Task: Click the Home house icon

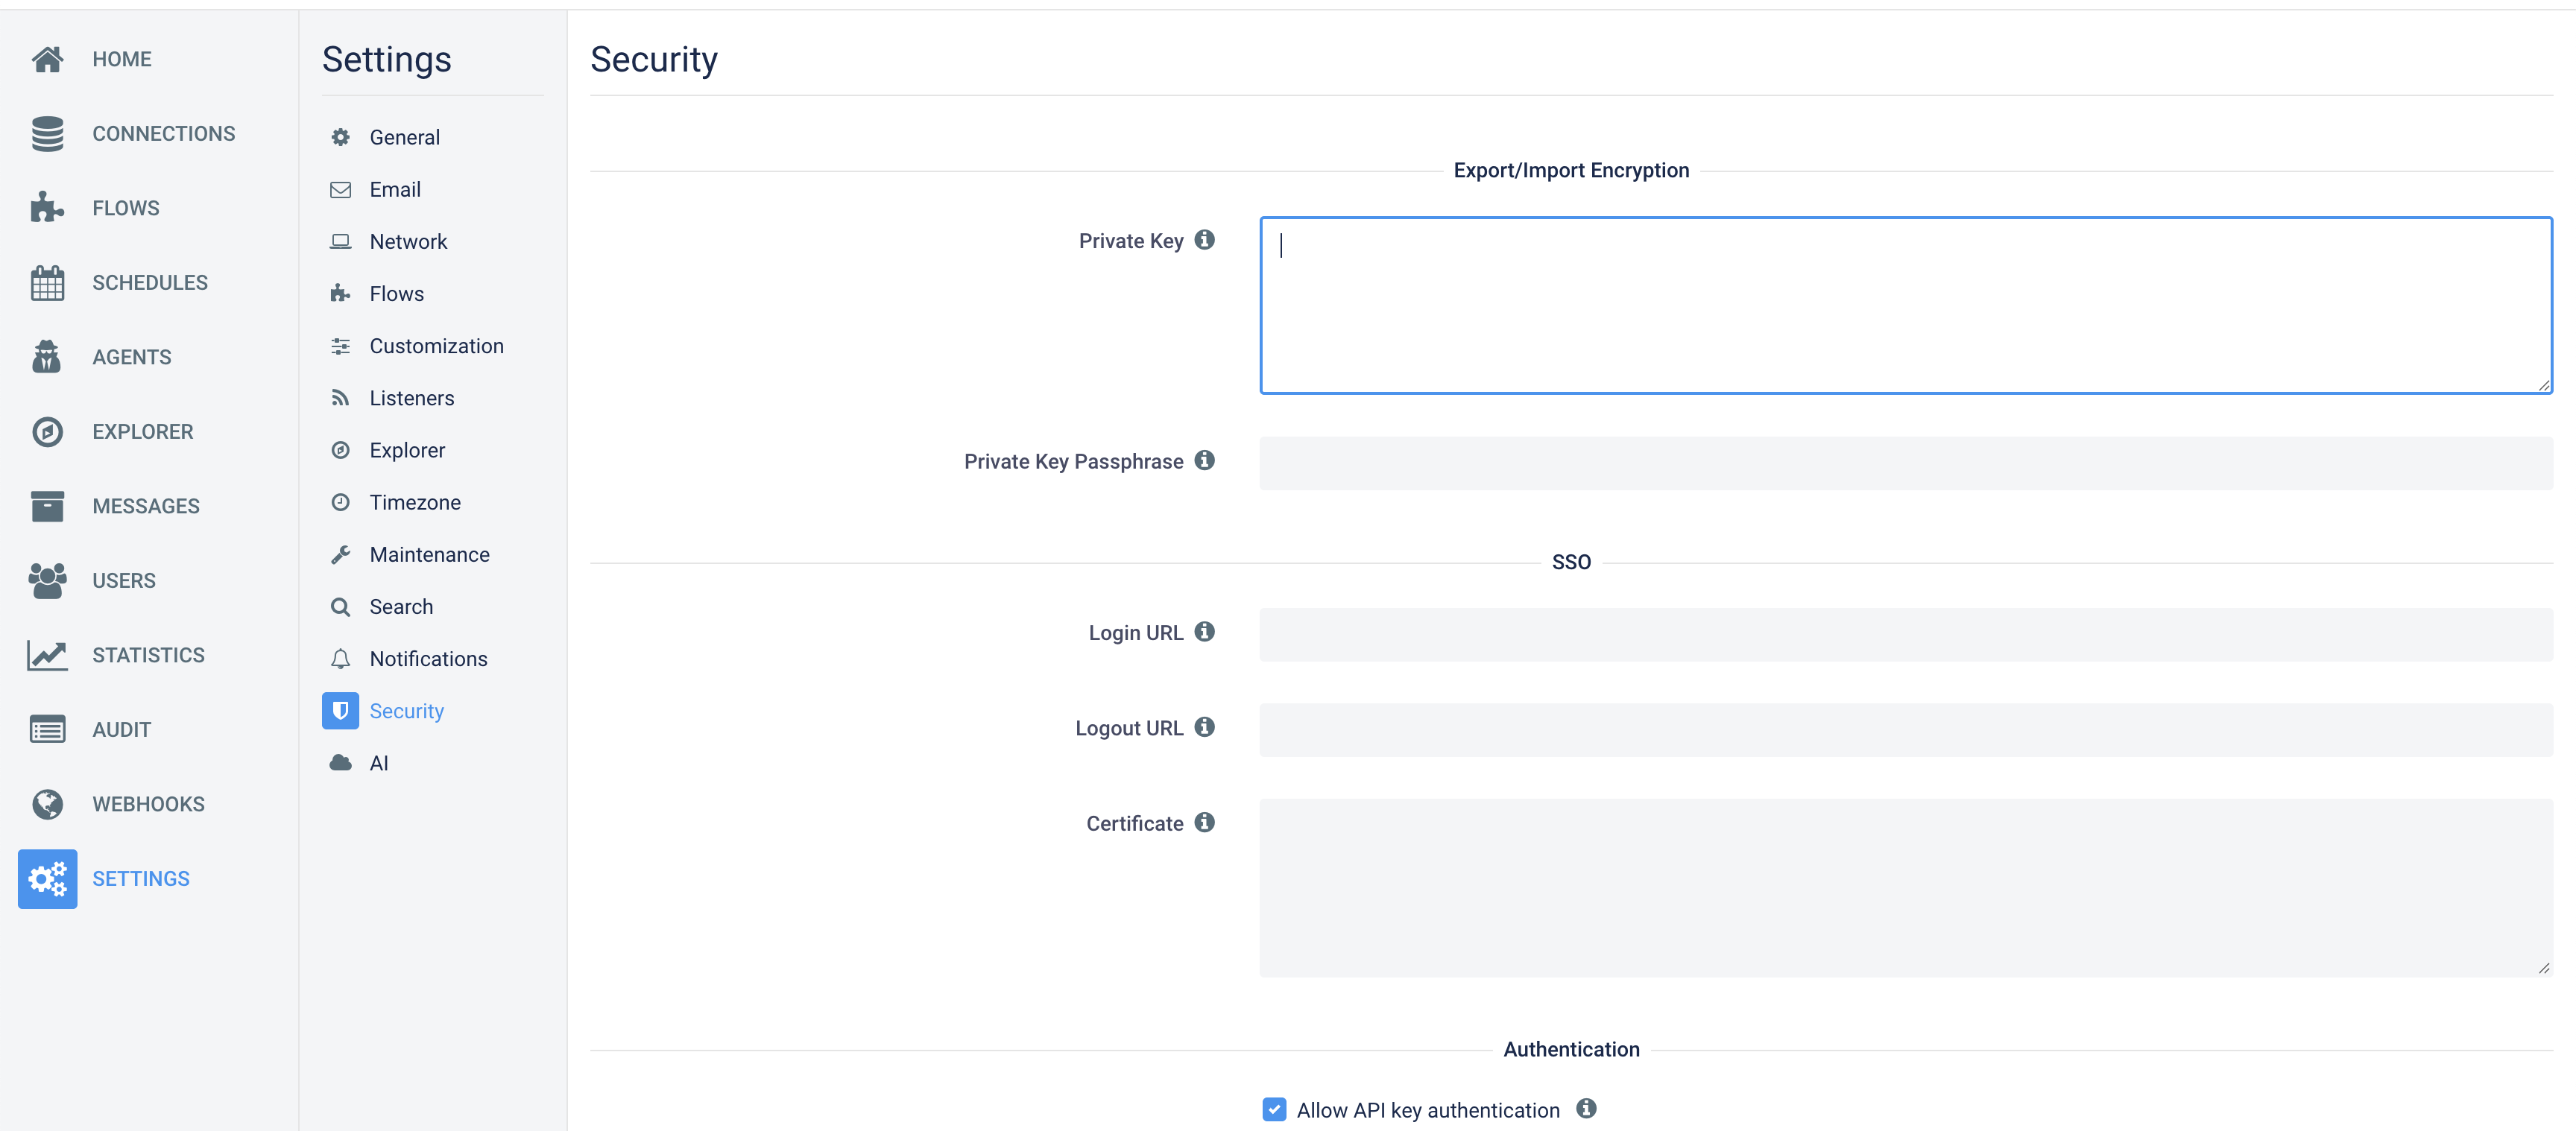Action: click(47, 59)
